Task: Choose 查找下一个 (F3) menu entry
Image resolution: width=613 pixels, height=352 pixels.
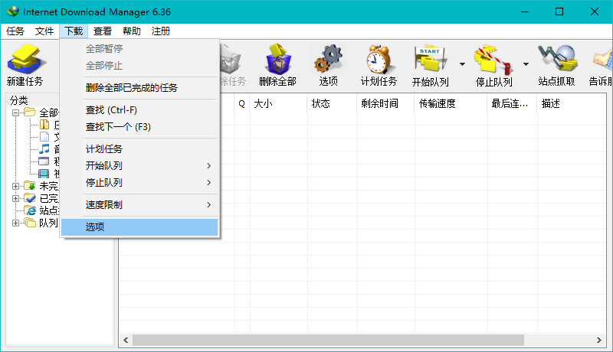Action: 139,127
